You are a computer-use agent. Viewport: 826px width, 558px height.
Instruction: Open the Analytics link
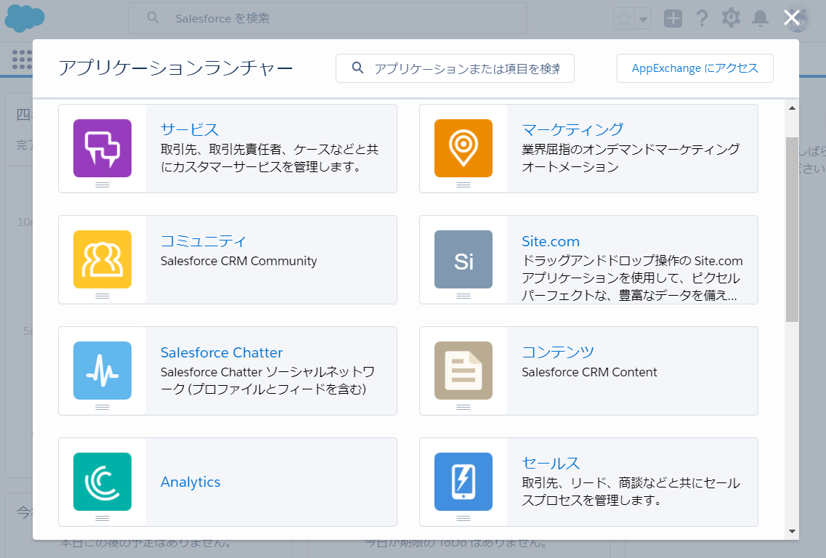point(190,482)
